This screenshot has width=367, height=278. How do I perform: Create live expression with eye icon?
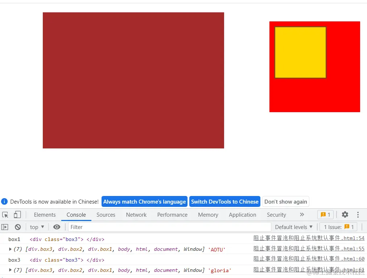tap(57, 227)
